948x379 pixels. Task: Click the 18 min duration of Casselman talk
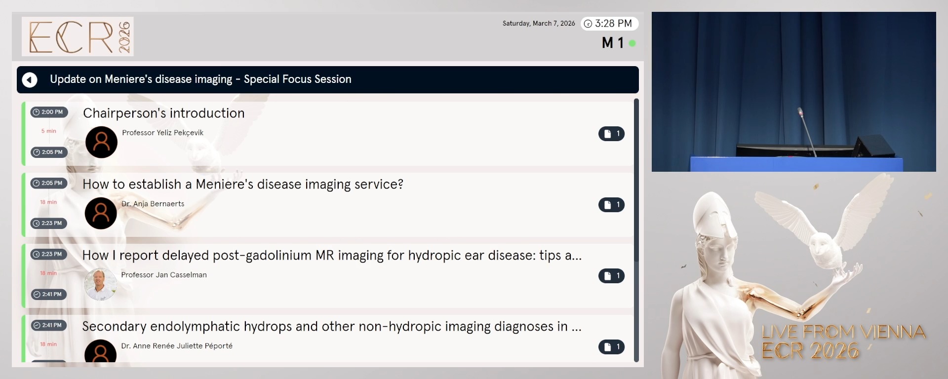(x=48, y=273)
